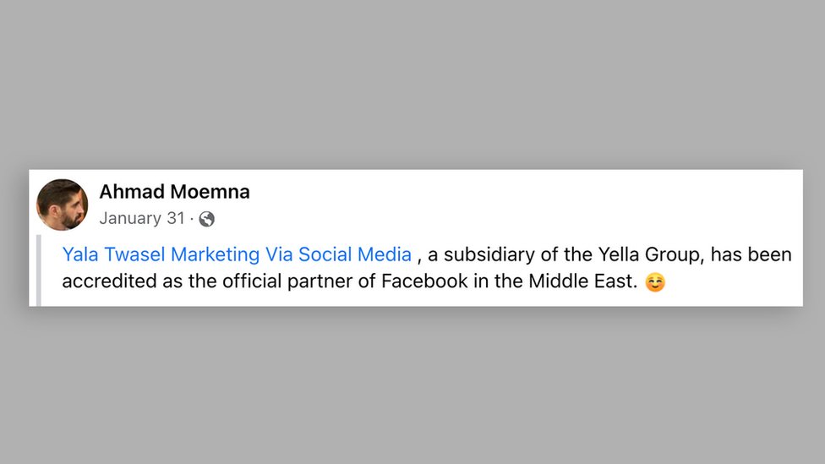Click Ahmad Moemna's profile picture
The height and width of the screenshot is (464, 825).
(x=62, y=205)
